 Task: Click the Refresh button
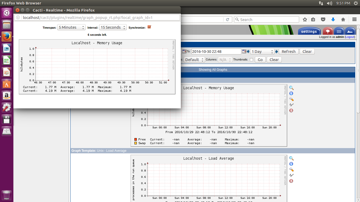click(x=289, y=52)
